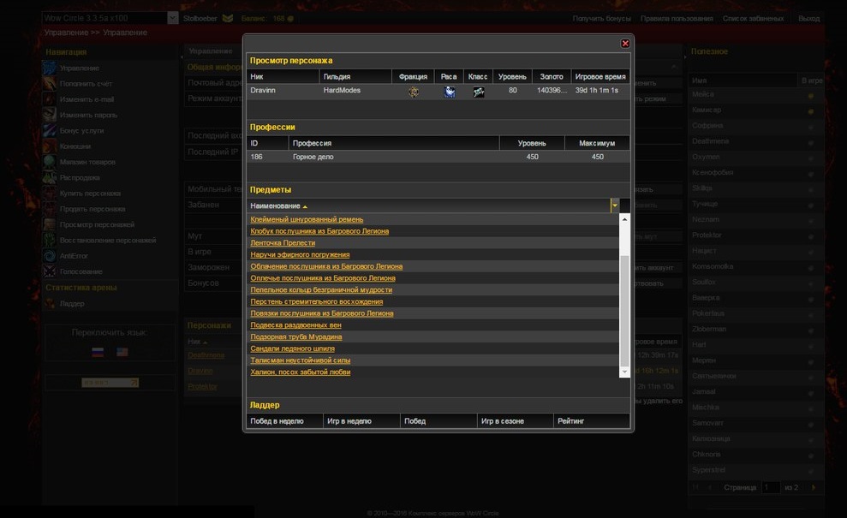Expand the Wow Circle 3.3.5a x100 realm dropdown
This screenshot has width=847, height=518.
[173, 18]
